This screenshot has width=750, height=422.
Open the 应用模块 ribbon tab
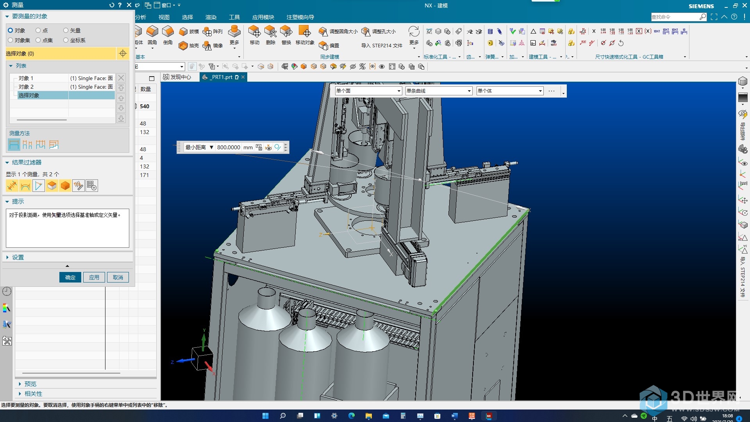tap(263, 17)
